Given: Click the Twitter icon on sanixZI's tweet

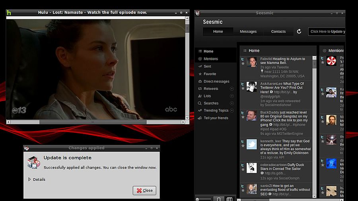Looking at the screenshot, I should (243, 186).
